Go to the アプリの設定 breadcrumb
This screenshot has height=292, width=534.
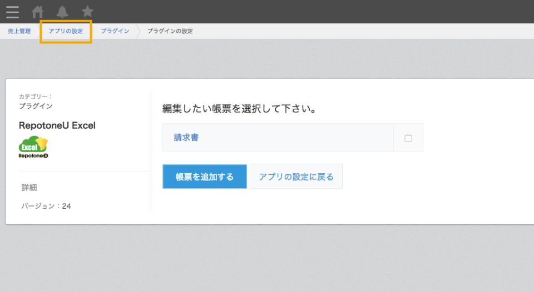pos(66,31)
